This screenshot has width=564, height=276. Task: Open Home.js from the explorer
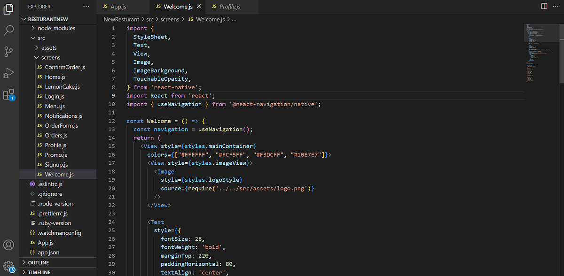pos(54,77)
